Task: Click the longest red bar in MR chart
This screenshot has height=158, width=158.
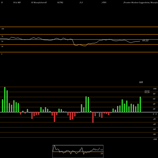Action: [93, 117]
